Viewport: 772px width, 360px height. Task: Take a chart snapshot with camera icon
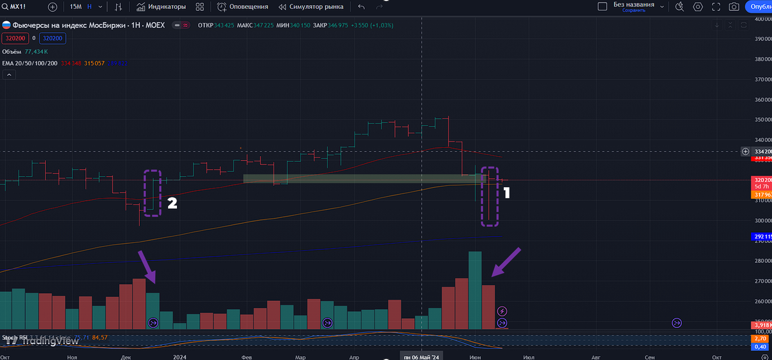(734, 6)
